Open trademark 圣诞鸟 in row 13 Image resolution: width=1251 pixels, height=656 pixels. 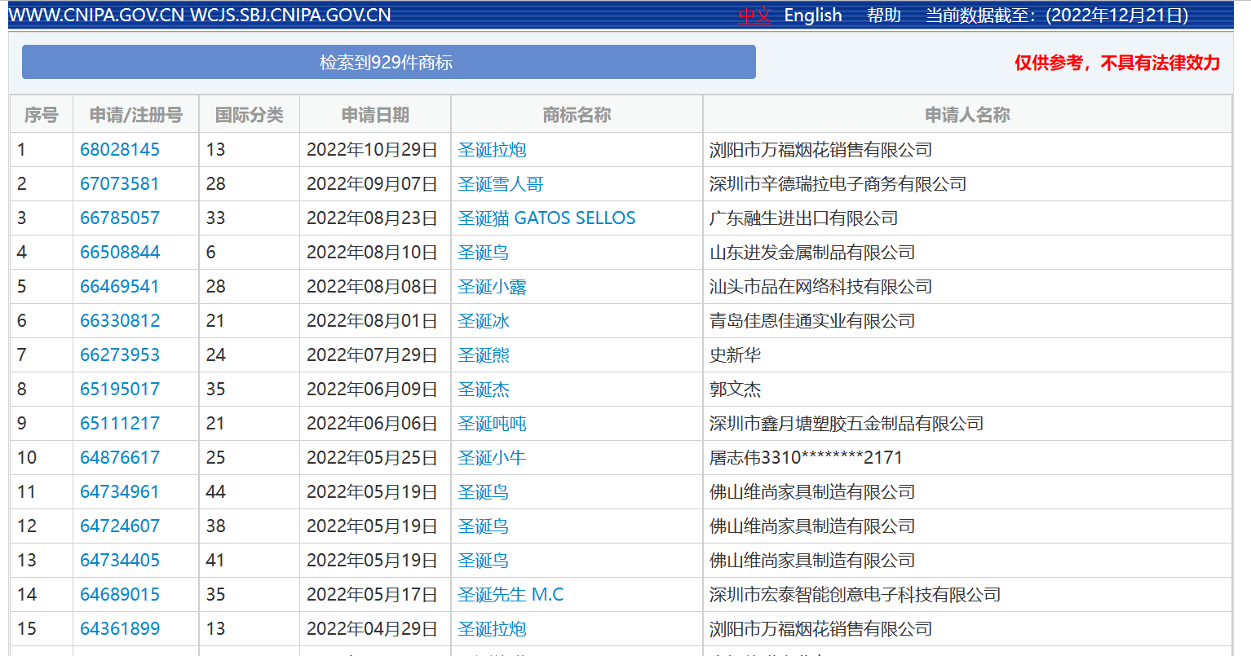484,561
